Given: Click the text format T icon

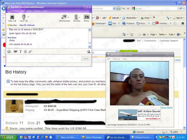Looking at the screenshot, I should click(x=21, y=51).
